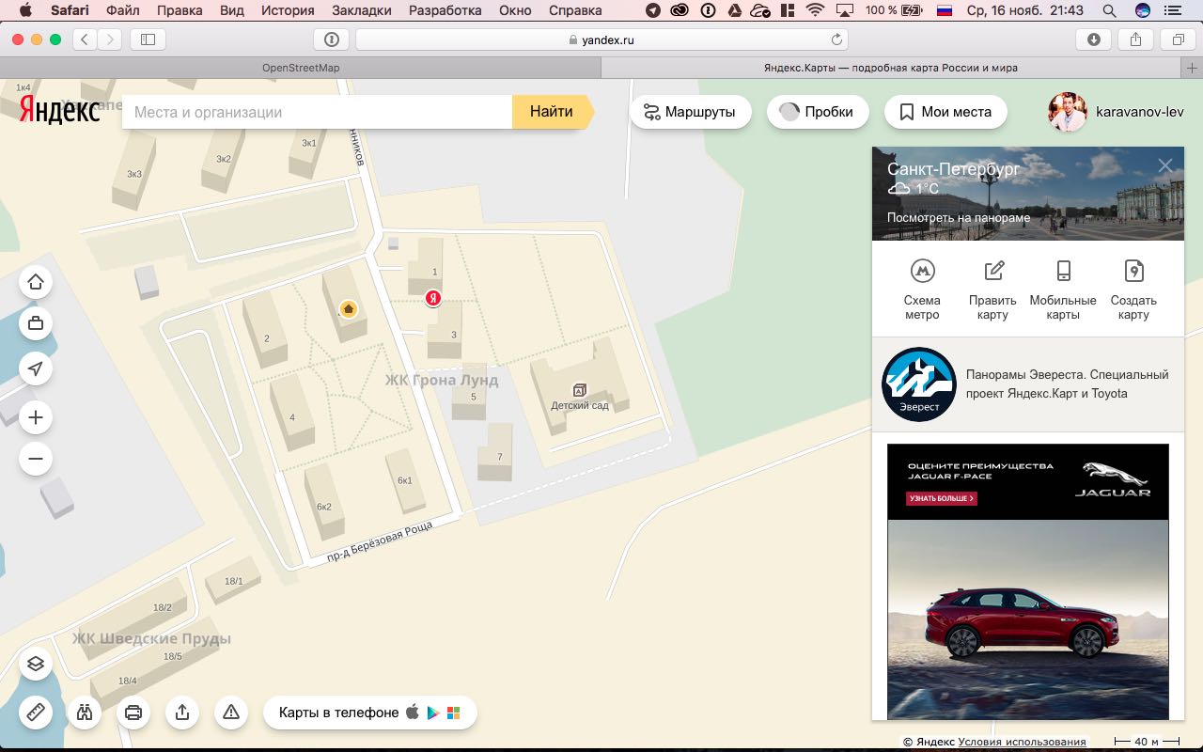
Task: Click Узнать больше in Jaguar ad
Action: point(942,498)
